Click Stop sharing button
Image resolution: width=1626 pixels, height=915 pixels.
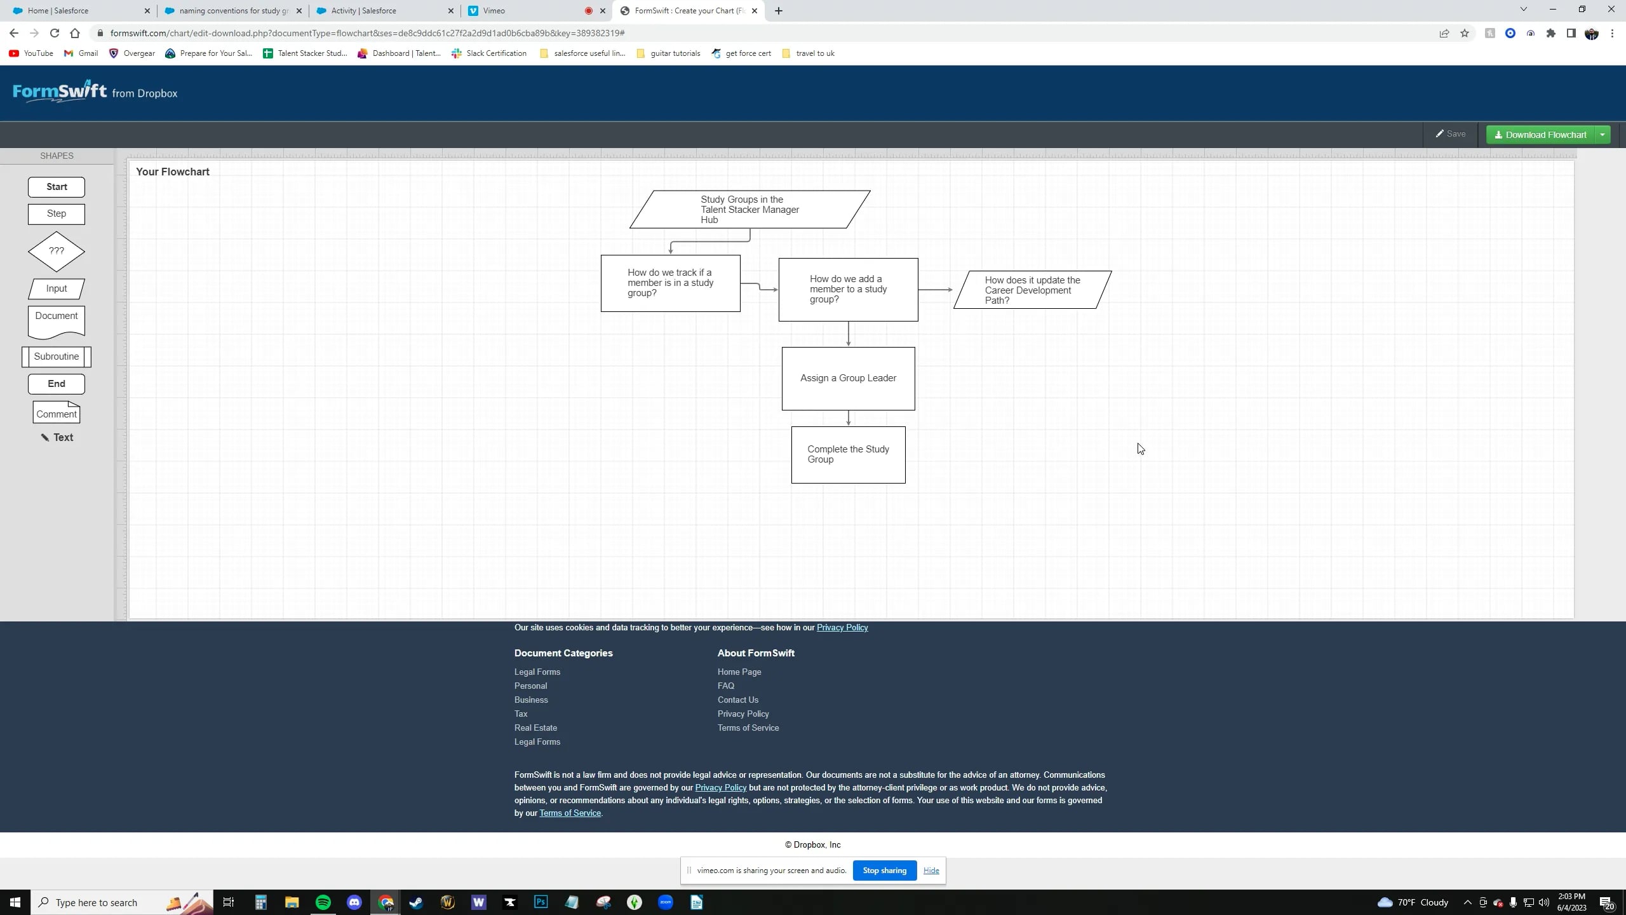(884, 871)
